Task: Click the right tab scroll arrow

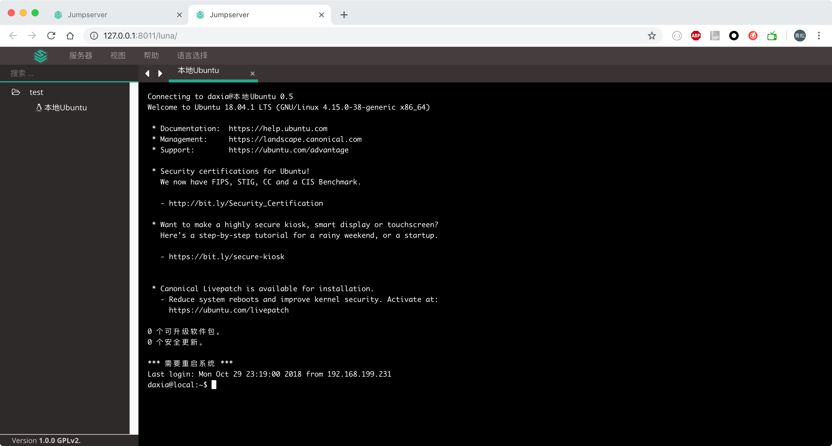Action: coord(160,74)
